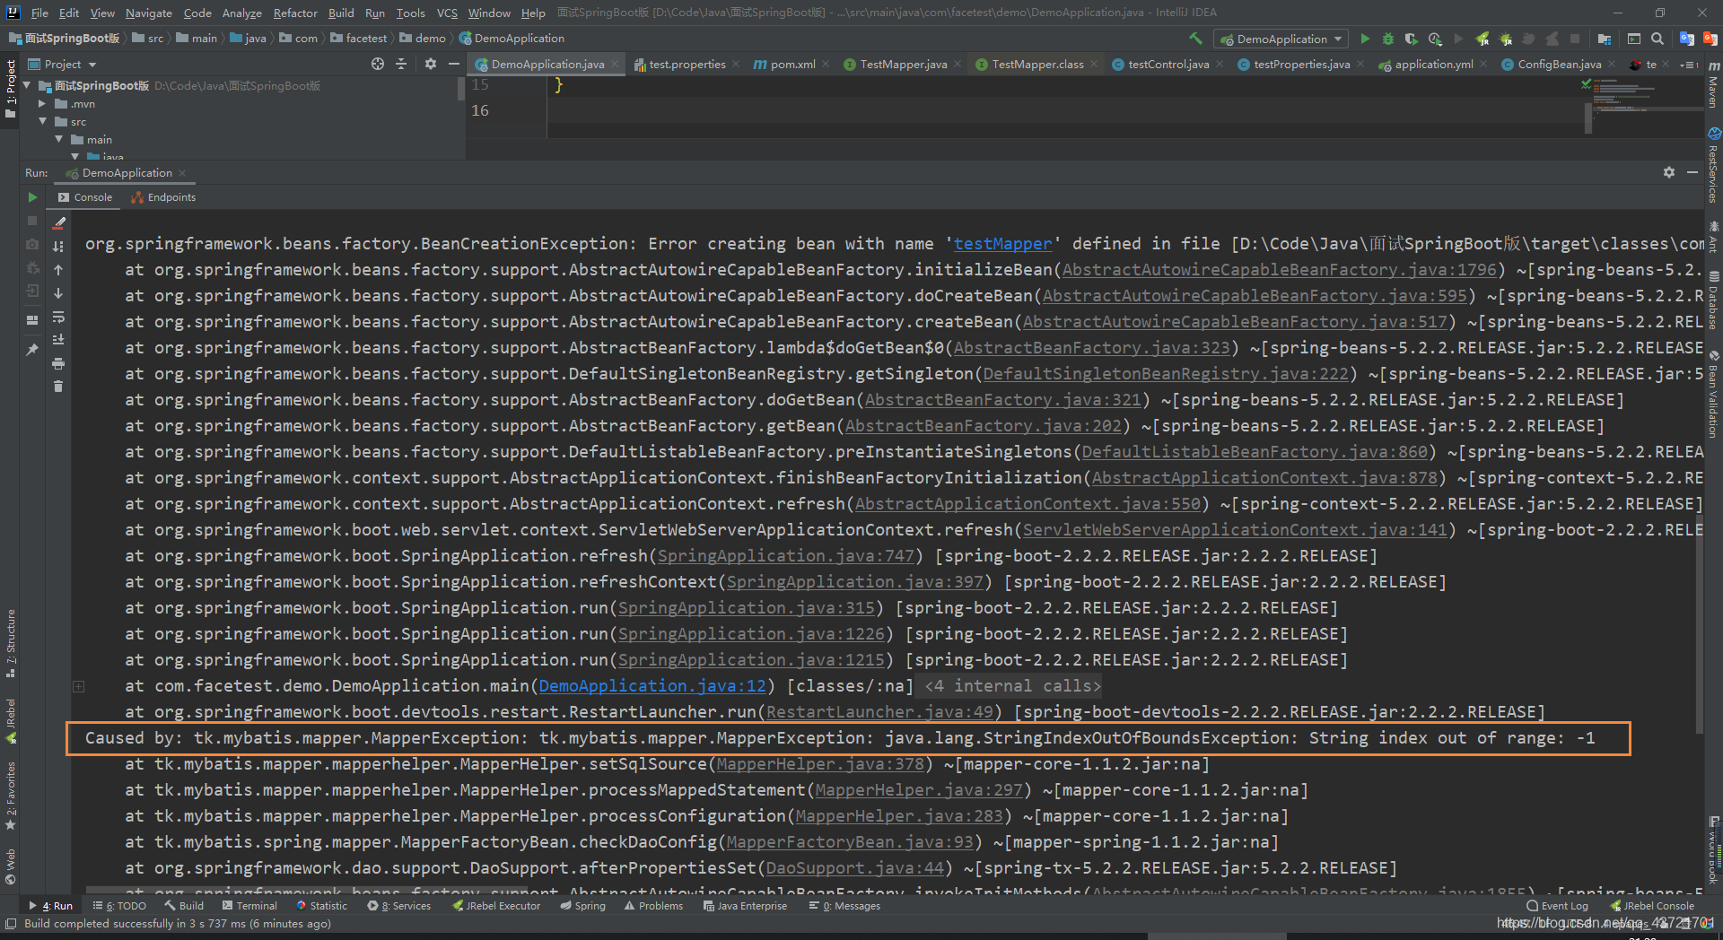Toggle the Structure tool window stripe button

click(10, 644)
